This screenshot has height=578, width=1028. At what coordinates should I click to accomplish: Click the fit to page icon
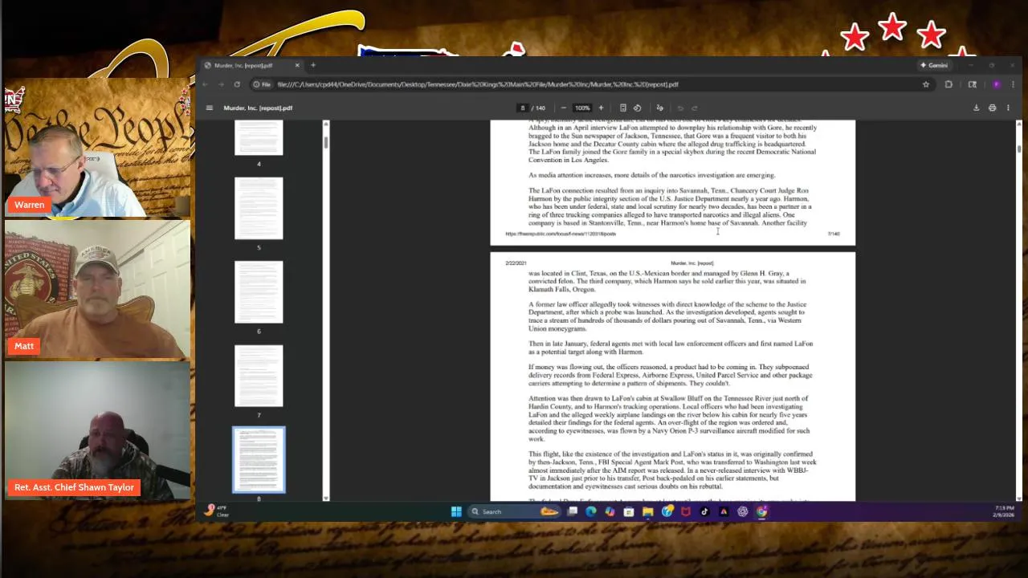click(622, 108)
